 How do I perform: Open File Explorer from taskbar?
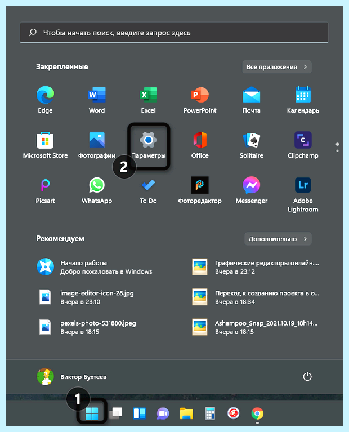pyautogui.click(x=186, y=413)
